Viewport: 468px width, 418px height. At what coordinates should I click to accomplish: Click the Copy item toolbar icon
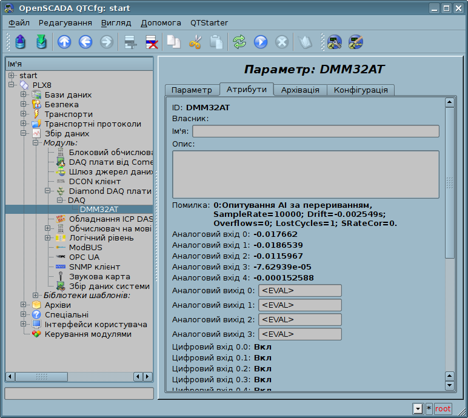174,42
